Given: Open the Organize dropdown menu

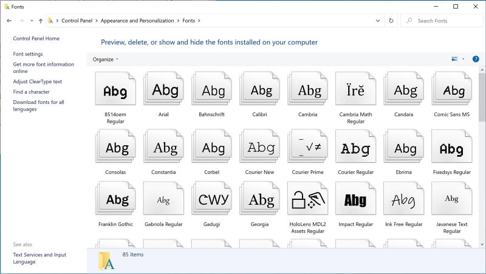Looking at the screenshot, I should 105,59.
